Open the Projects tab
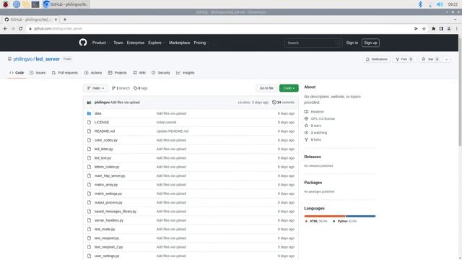The height and width of the screenshot is (260, 462). click(118, 73)
